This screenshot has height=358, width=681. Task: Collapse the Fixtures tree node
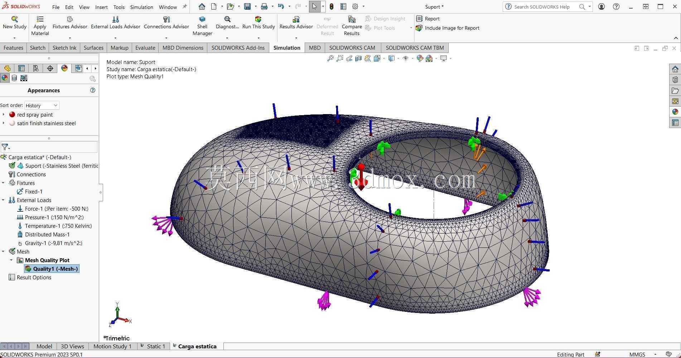point(3,183)
